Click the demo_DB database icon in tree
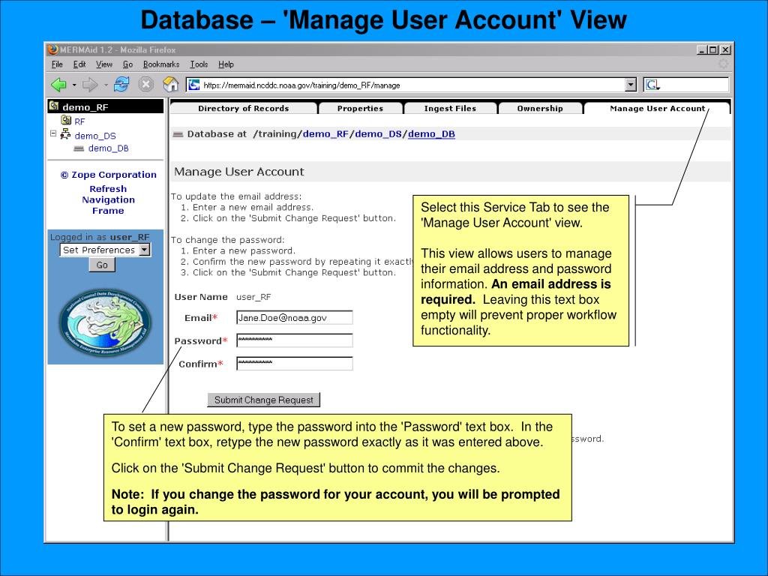The image size is (768, 576). click(78, 148)
